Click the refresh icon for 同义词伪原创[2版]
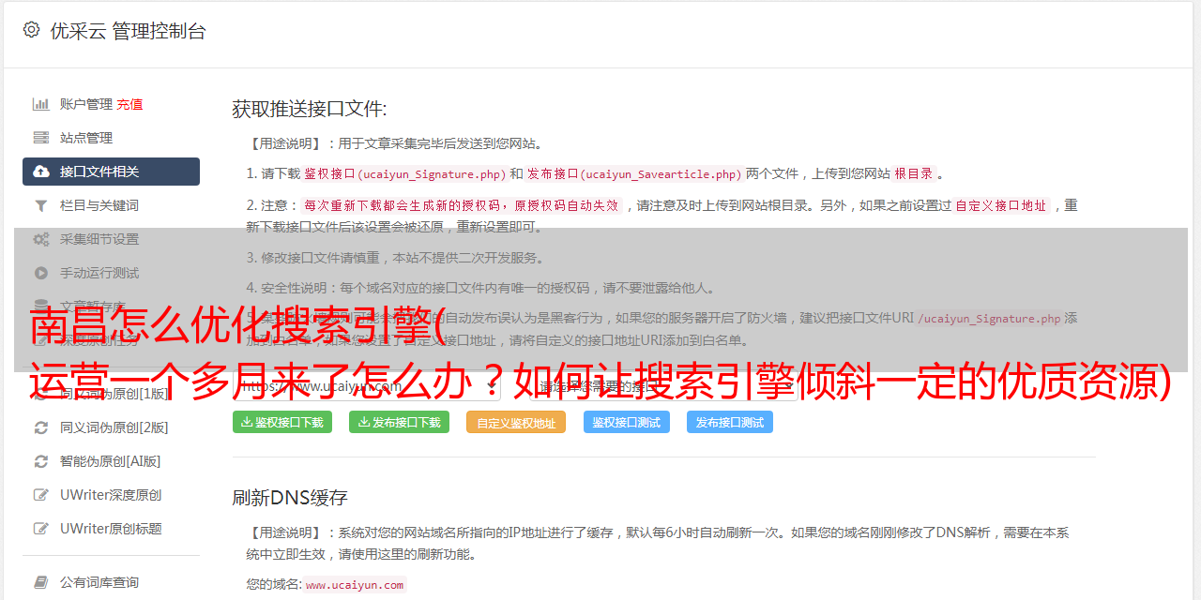 (41, 427)
